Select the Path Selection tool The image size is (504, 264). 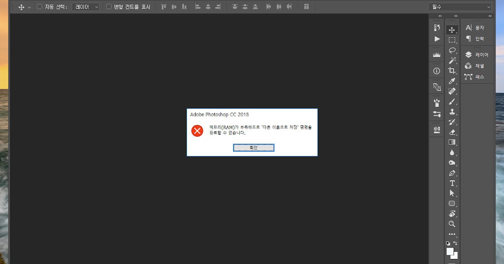coord(452,193)
